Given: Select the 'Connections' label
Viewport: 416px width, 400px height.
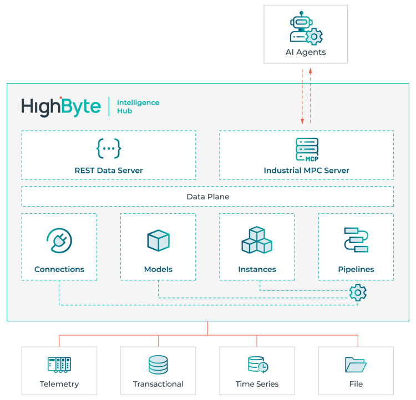Looking at the screenshot, I should [59, 269].
